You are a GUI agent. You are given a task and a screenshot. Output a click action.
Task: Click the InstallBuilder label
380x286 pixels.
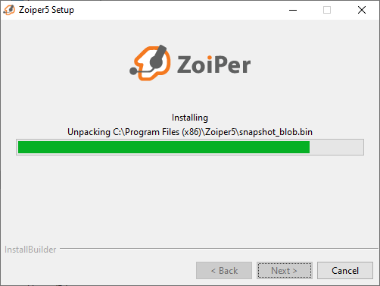(30, 250)
